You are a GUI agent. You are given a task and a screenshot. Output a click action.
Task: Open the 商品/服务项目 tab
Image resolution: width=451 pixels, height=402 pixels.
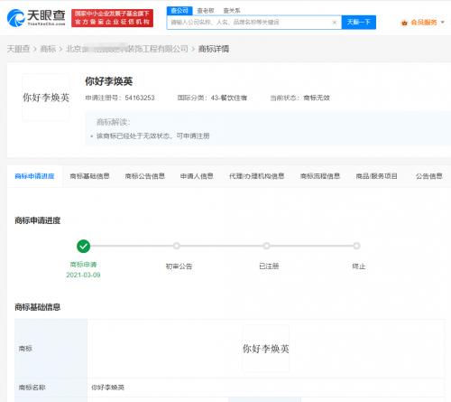[376, 176]
